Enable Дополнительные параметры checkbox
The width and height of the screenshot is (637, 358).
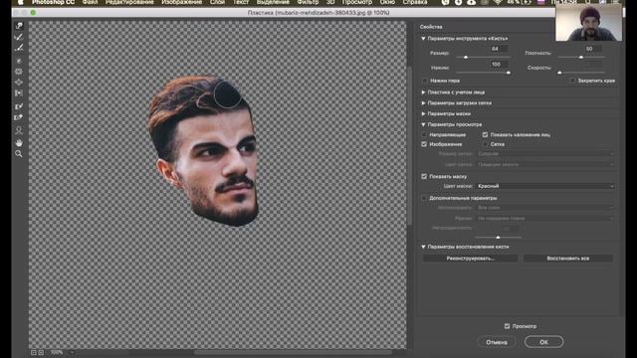[x=424, y=198]
